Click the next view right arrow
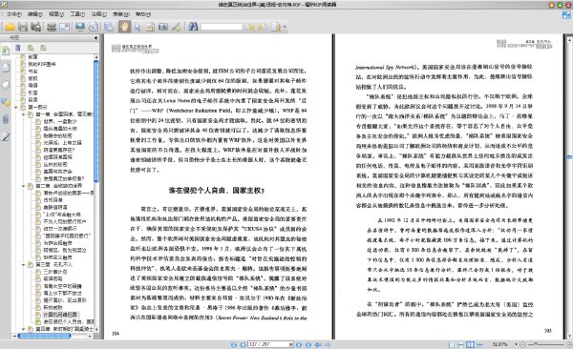573x349 pixels. pyautogui.click(x=328, y=344)
